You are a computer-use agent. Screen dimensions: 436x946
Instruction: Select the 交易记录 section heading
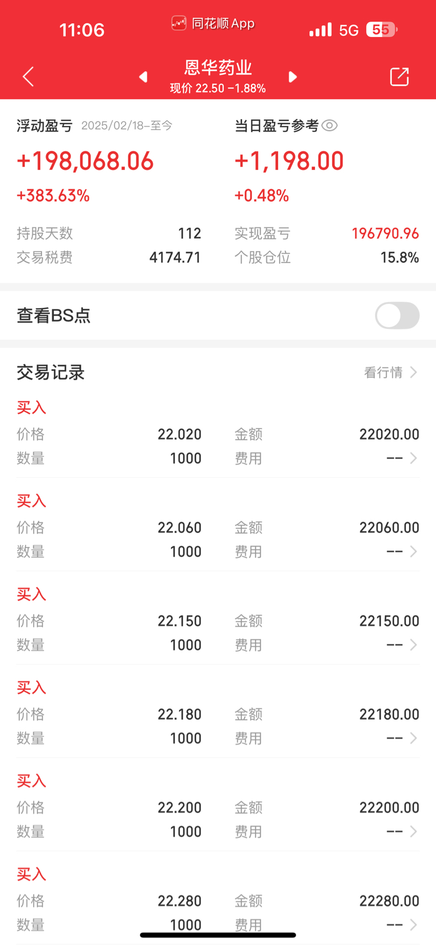click(x=51, y=373)
